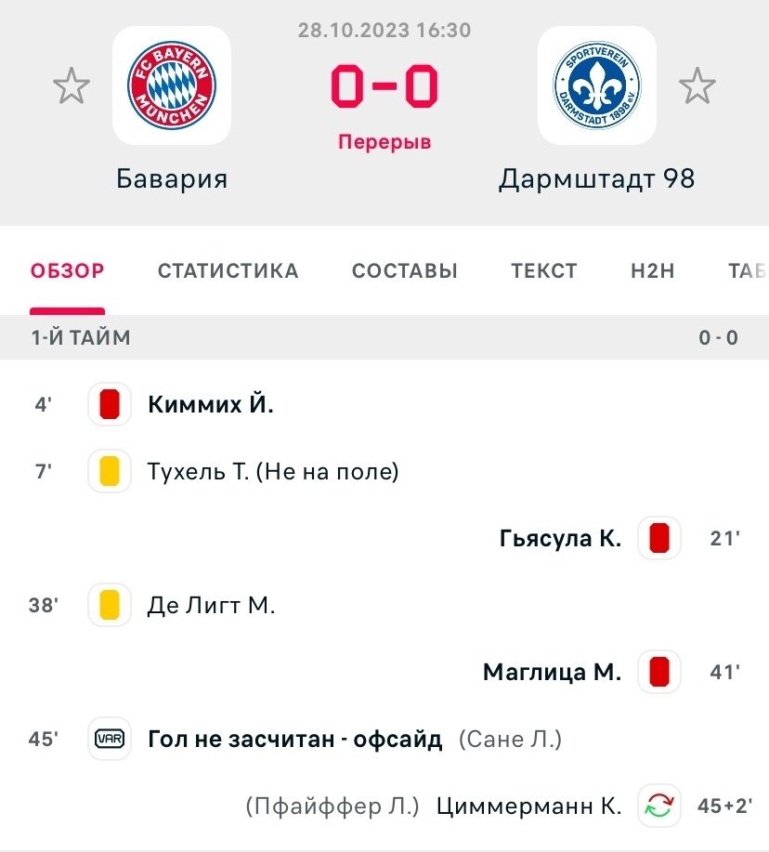
Task: Tap the Bayern München club logo
Action: (172, 85)
